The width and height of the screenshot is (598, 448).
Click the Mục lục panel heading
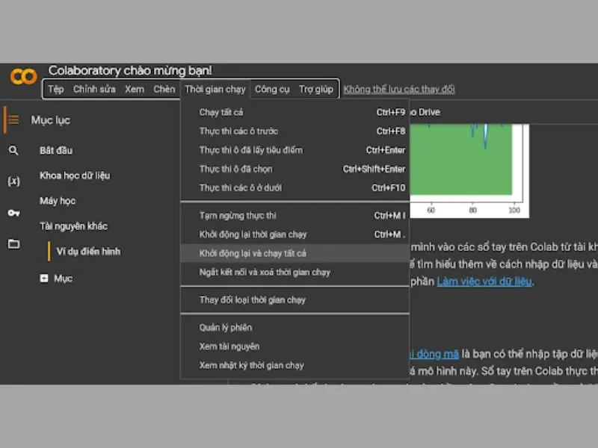(x=51, y=120)
